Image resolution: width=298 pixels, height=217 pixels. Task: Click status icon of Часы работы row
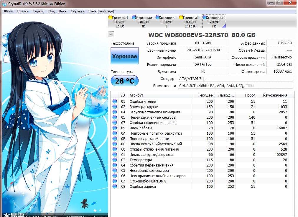115,128
